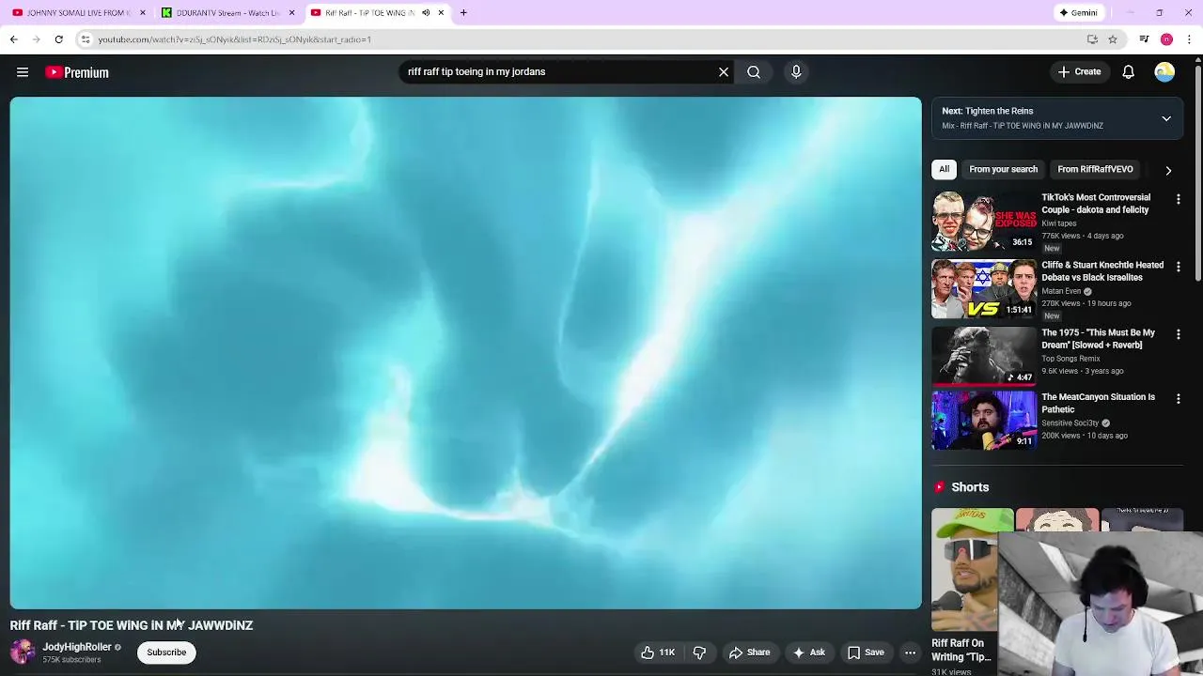Open options for TikTok's Most Controversial Couple
This screenshot has width=1203, height=676.
coord(1178,199)
